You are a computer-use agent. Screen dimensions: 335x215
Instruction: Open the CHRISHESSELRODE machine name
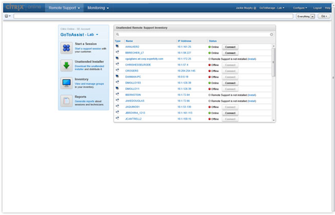pos(138,65)
